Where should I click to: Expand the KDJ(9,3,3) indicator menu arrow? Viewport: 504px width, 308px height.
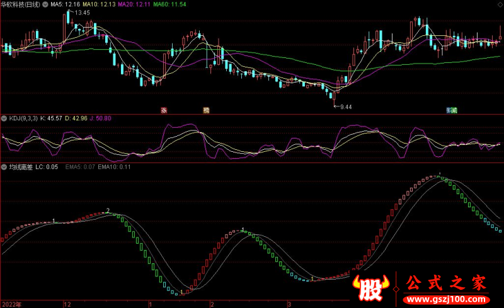[4, 118]
